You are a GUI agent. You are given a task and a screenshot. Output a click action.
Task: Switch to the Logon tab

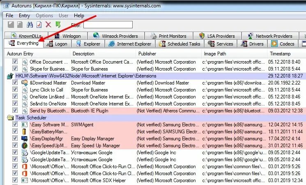58,44
